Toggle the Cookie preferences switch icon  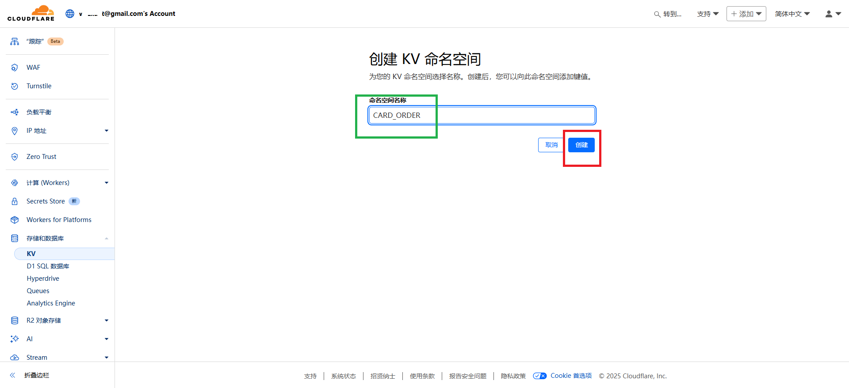539,376
